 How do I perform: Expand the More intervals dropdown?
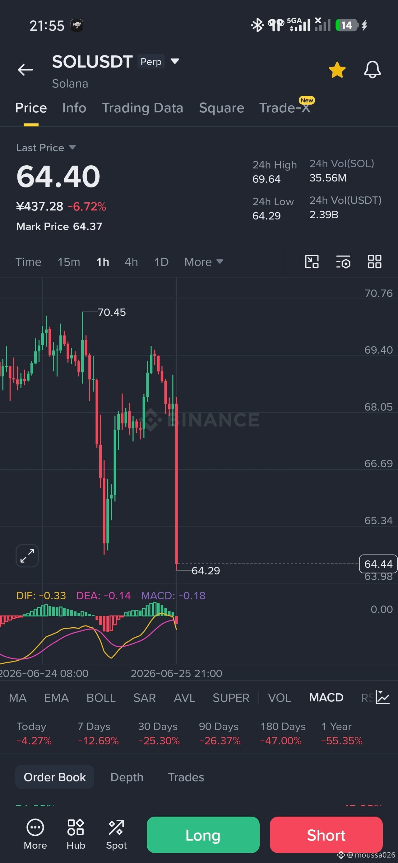(x=204, y=262)
